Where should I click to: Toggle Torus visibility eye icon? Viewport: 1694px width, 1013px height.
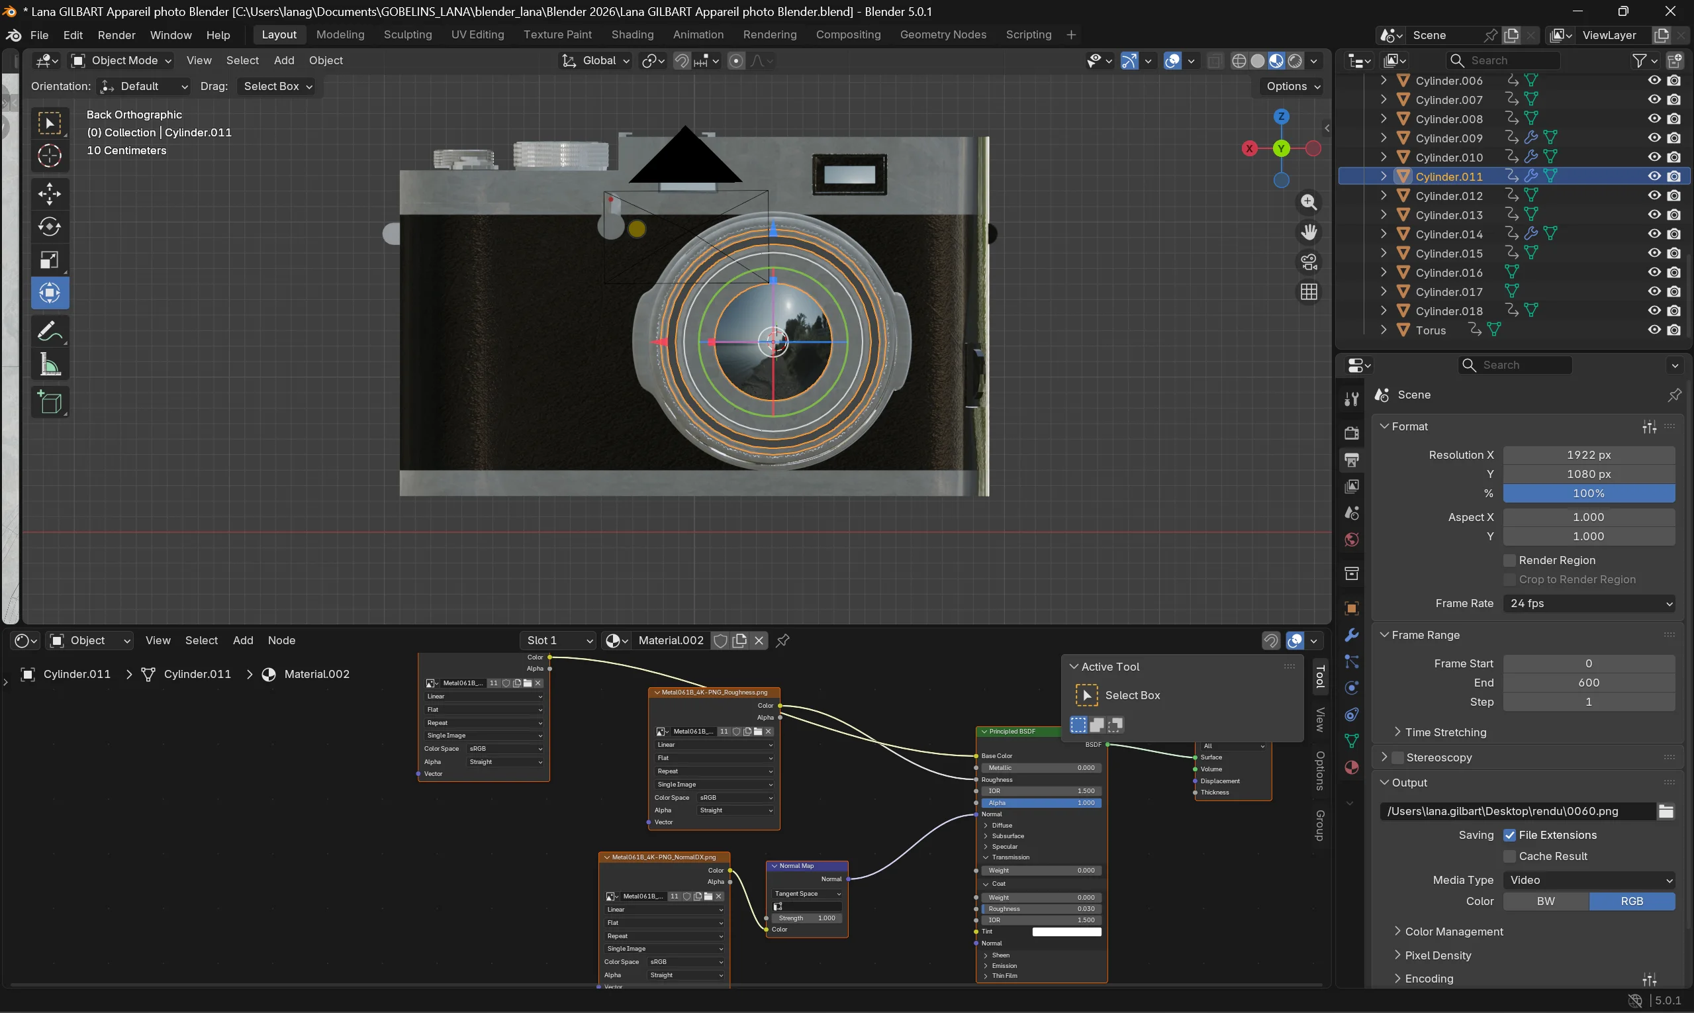(1654, 330)
